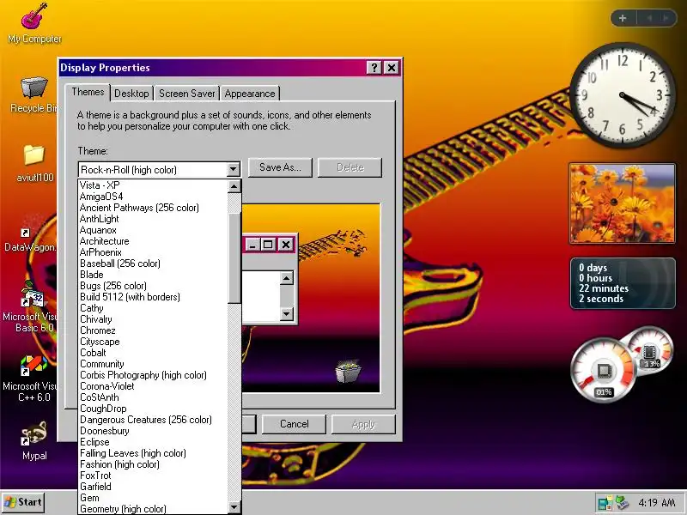Viewport: 687px width, 515px height.
Task: Select the Blade theme
Action: point(154,275)
